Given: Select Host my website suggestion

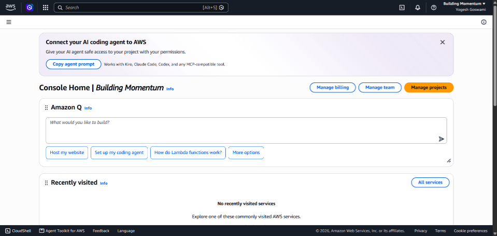Looking at the screenshot, I should click(67, 152).
